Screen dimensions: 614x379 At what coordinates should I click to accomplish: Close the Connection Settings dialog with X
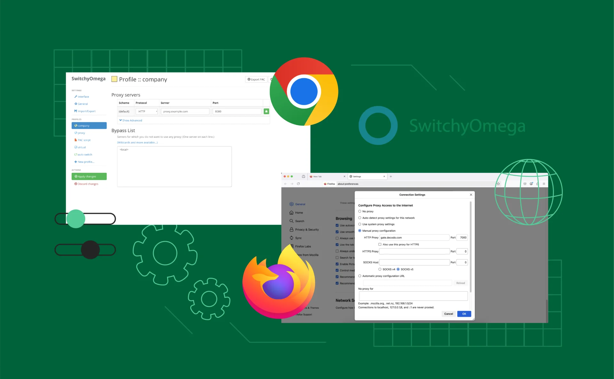[471, 195]
